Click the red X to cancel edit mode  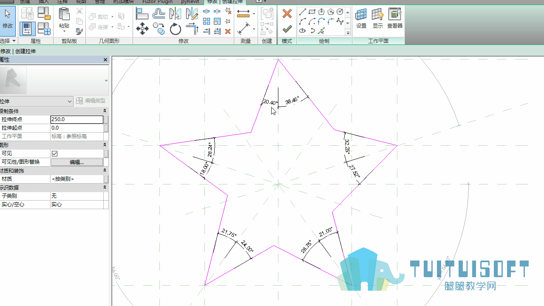click(287, 14)
